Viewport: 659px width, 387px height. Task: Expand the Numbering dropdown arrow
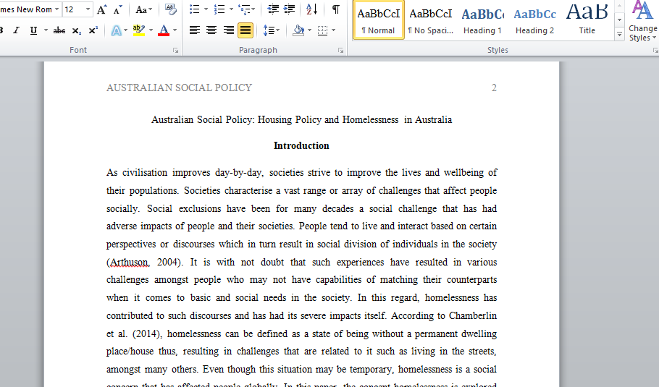[230, 9]
